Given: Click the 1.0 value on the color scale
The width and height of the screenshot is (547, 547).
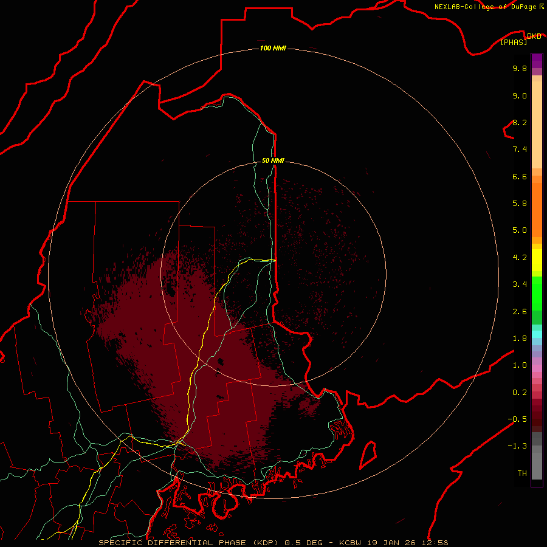Looking at the screenshot, I should tap(520, 365).
